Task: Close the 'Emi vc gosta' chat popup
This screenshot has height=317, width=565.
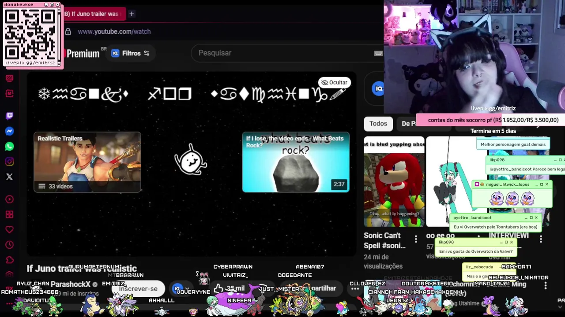Action: 512,242
